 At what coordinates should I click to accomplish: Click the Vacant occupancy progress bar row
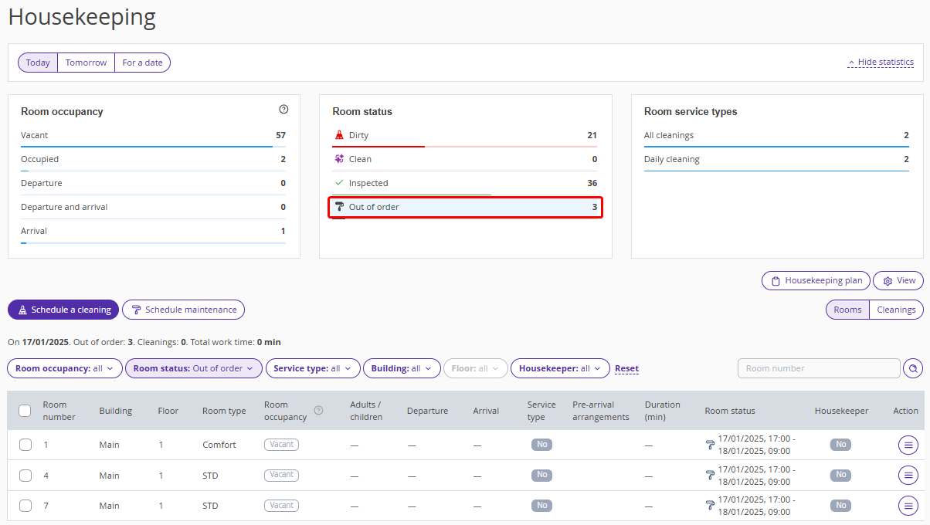(x=153, y=136)
